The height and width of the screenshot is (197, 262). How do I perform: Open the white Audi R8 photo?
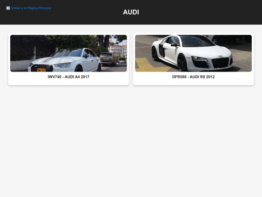point(193,54)
